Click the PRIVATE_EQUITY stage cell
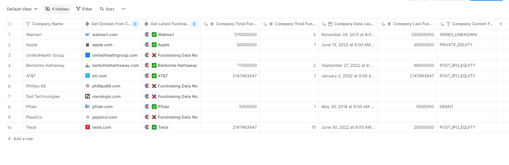Viewport: 509px width, 165px height. (x=466, y=45)
